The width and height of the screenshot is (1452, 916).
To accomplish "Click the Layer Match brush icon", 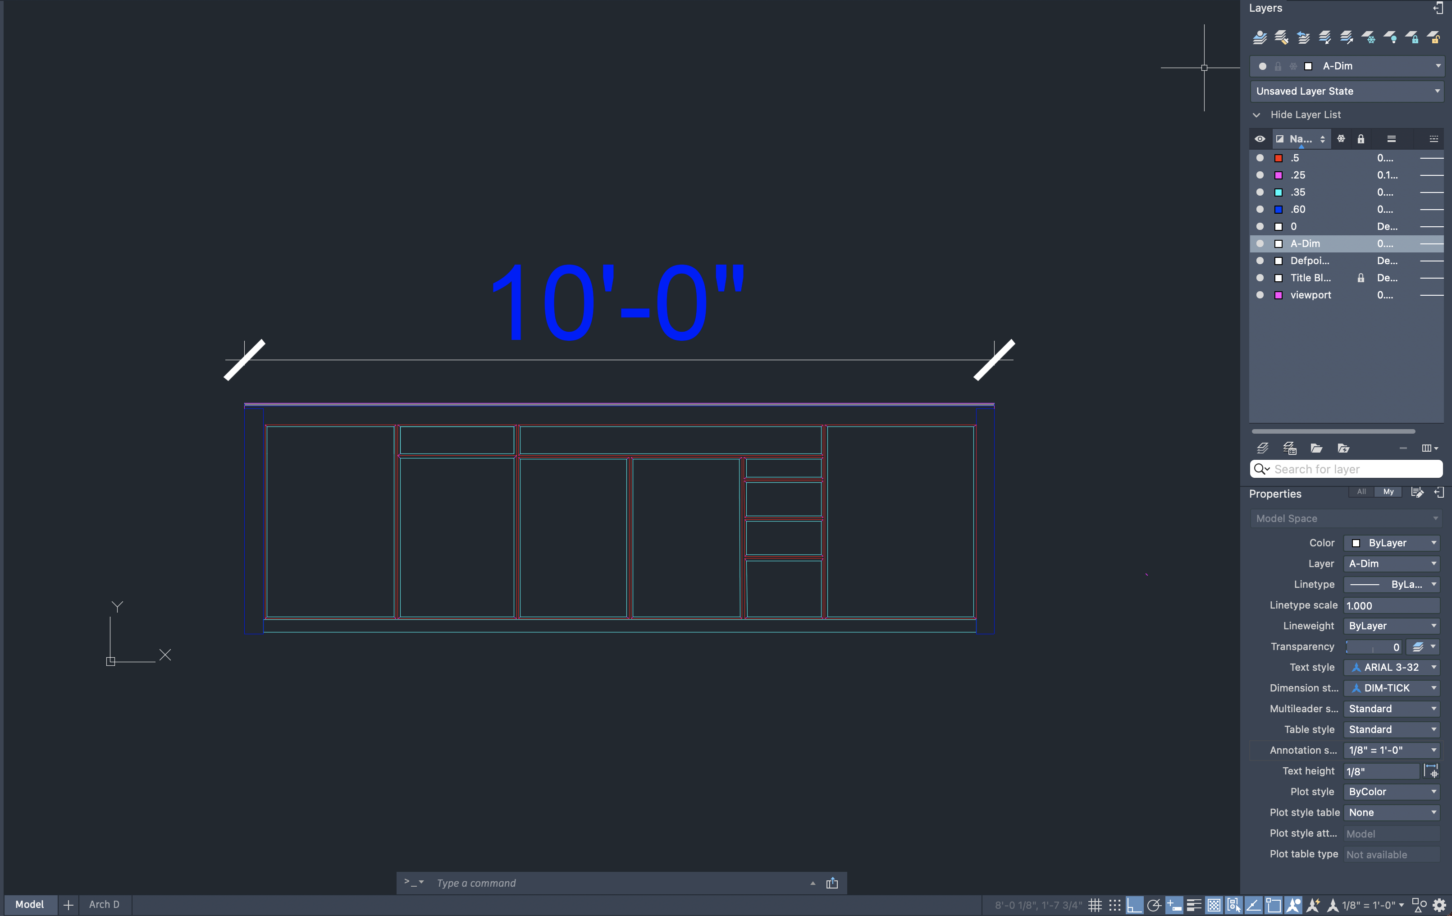I will 1281,37.
